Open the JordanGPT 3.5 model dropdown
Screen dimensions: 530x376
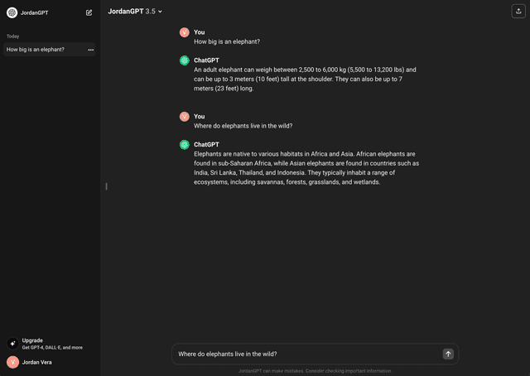[135, 12]
